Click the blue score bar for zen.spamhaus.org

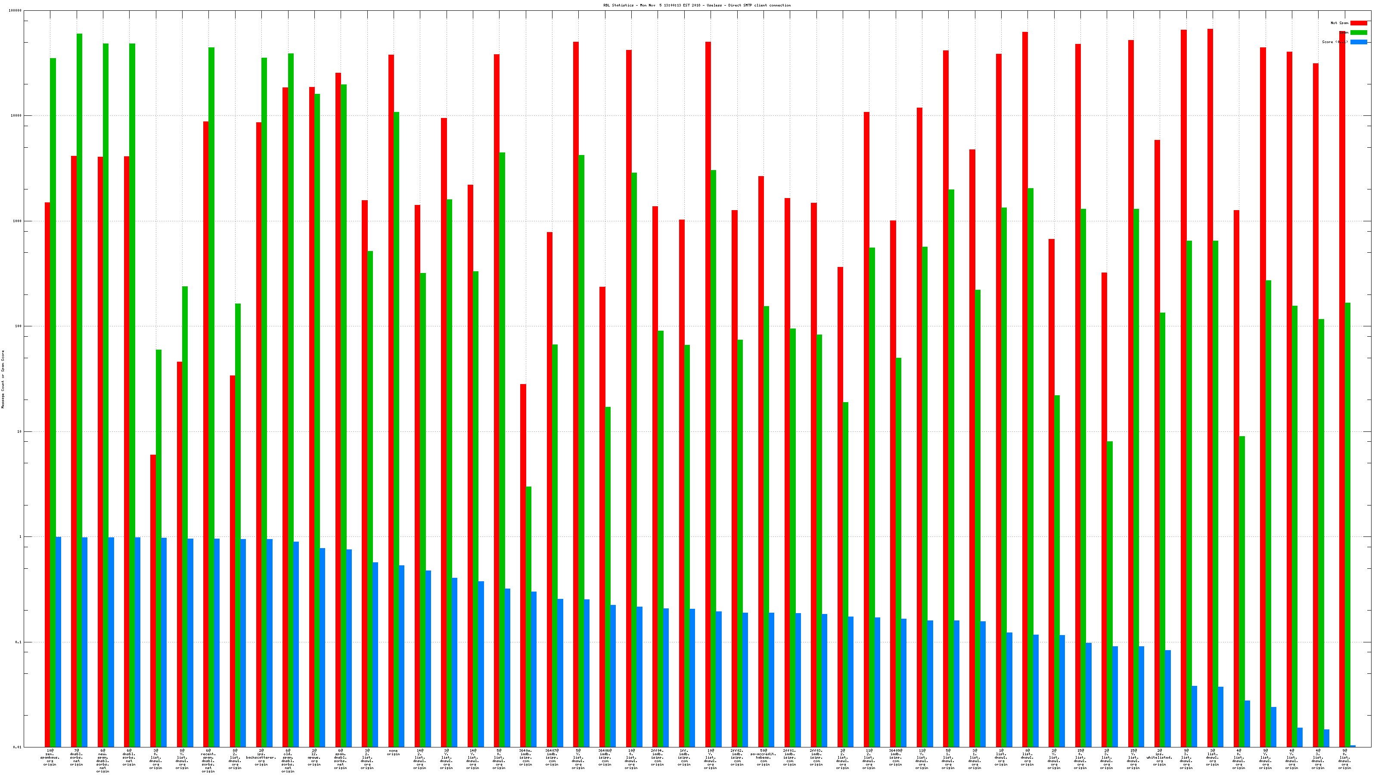[58, 641]
